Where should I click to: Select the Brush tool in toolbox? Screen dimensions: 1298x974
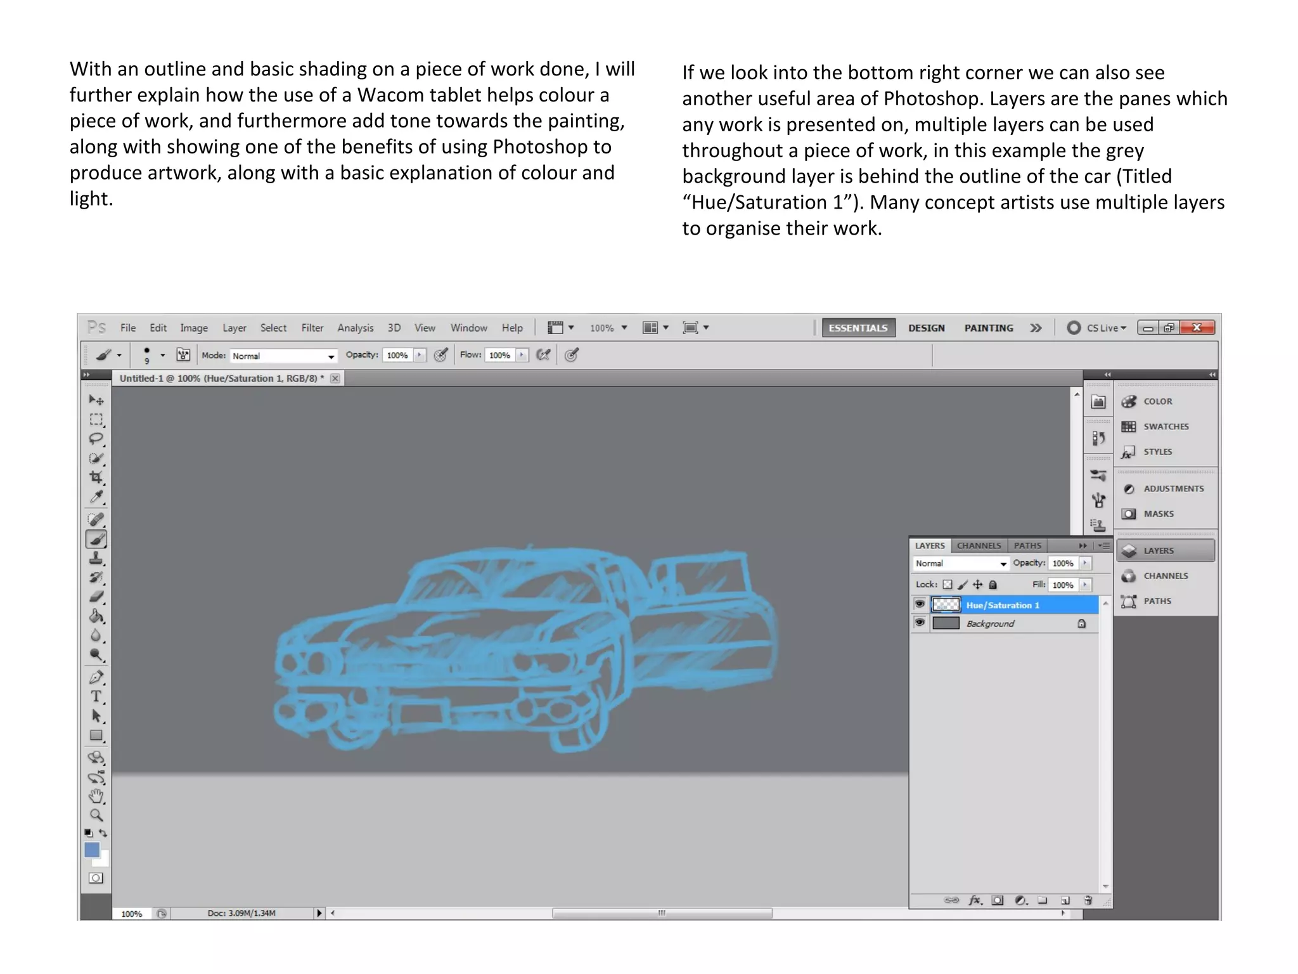click(96, 539)
